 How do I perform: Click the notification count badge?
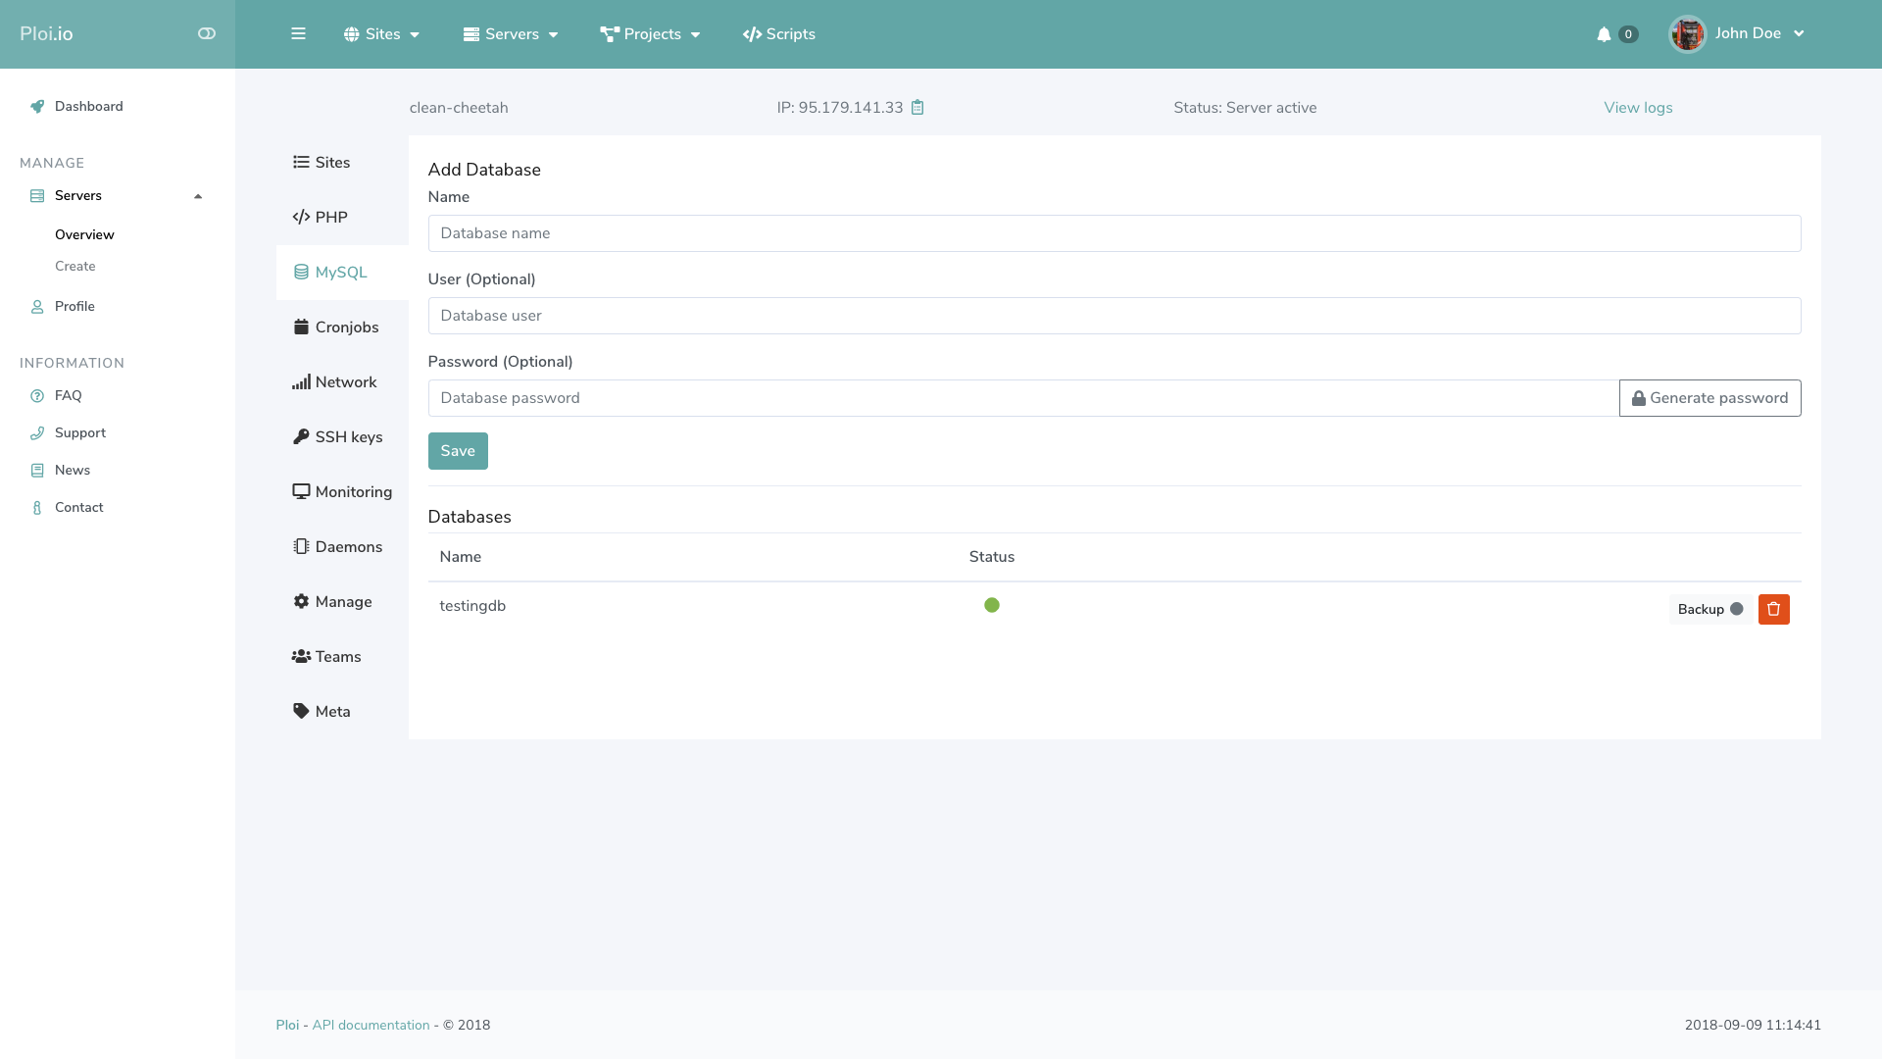click(1628, 34)
